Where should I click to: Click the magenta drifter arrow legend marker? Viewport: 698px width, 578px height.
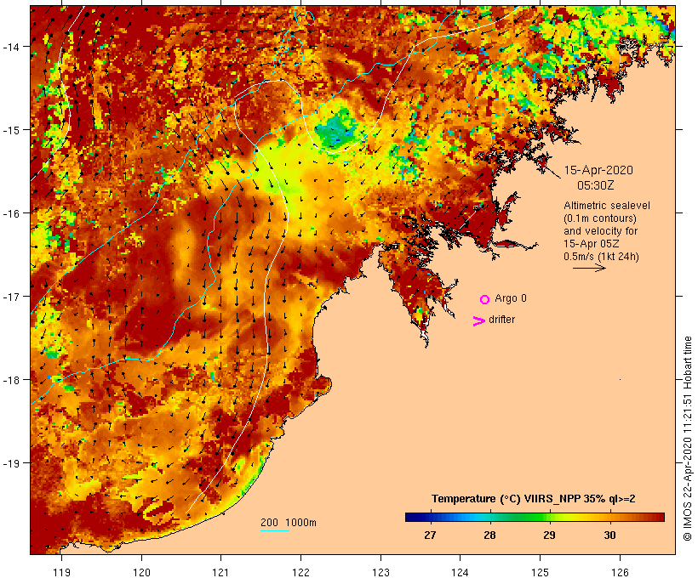[x=479, y=321]
